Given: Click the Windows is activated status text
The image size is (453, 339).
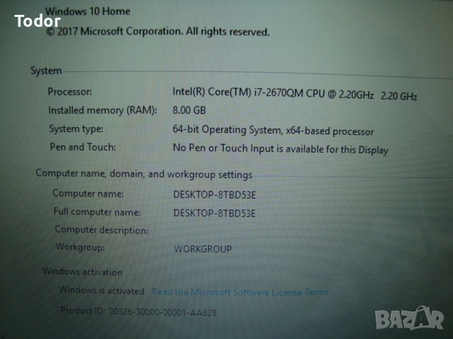Looking at the screenshot, I should [101, 290].
